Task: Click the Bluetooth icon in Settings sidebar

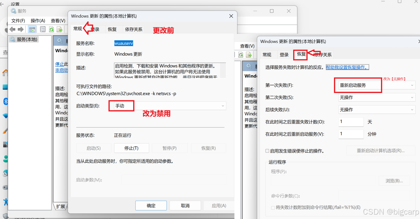Action: [x=5, y=101]
